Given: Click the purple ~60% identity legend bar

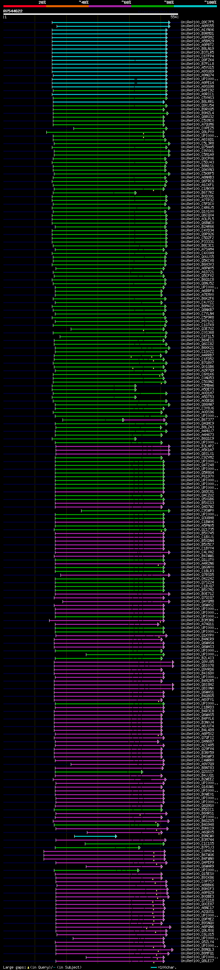Looking at the screenshot, I should (110, 6).
